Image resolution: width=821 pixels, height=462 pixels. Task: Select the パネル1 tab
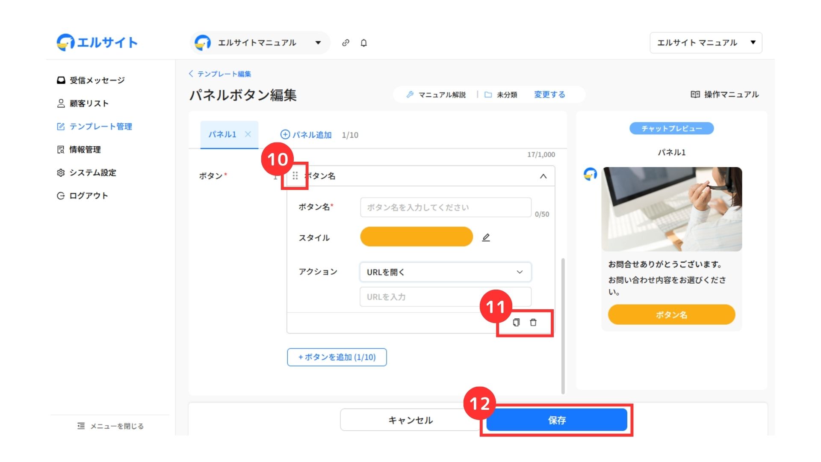click(222, 134)
